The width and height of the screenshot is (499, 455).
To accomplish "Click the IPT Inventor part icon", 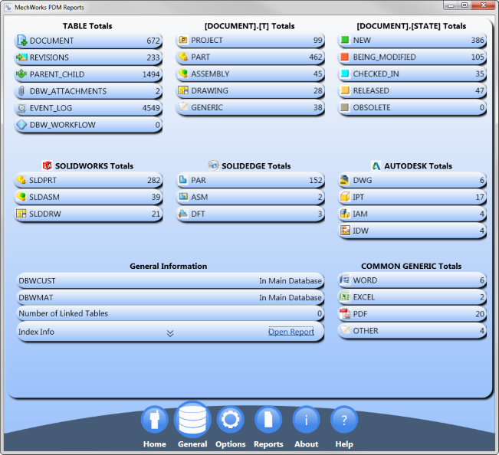I will (x=345, y=197).
